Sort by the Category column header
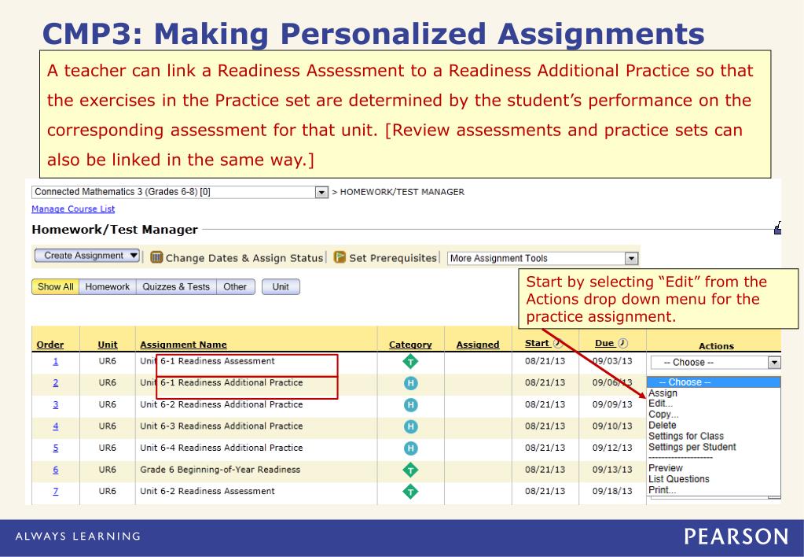The image size is (804, 557). (x=410, y=345)
